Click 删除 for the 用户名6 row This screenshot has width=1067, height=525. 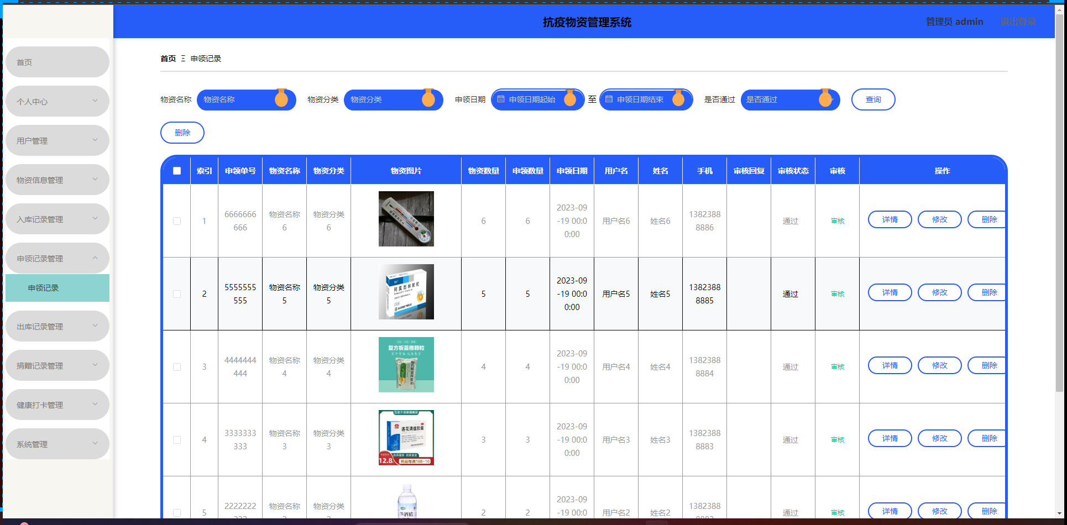coord(987,219)
